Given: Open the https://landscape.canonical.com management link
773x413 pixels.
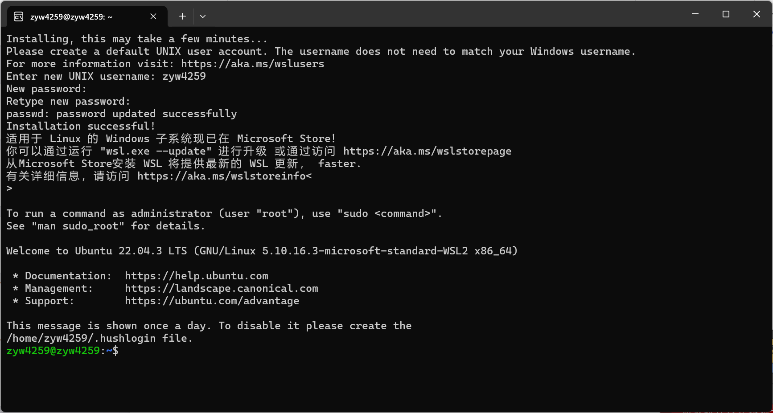Looking at the screenshot, I should point(222,288).
